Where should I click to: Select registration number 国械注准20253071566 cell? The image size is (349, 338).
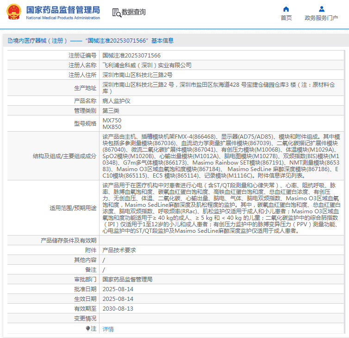131,56
